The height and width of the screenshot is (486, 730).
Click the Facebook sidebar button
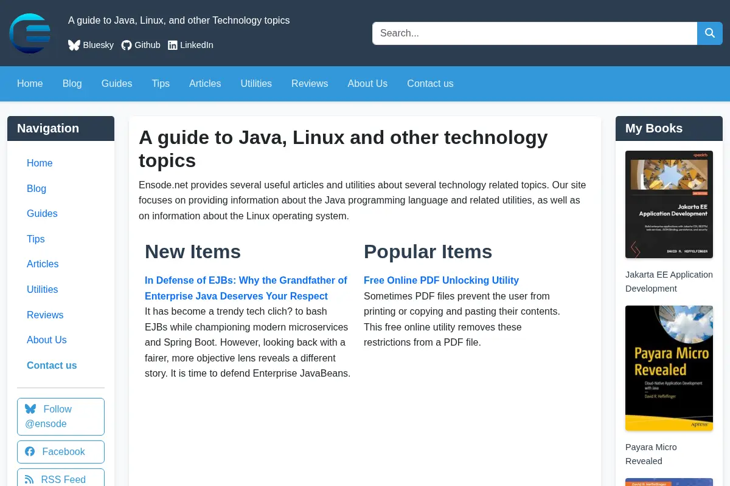coord(61,452)
